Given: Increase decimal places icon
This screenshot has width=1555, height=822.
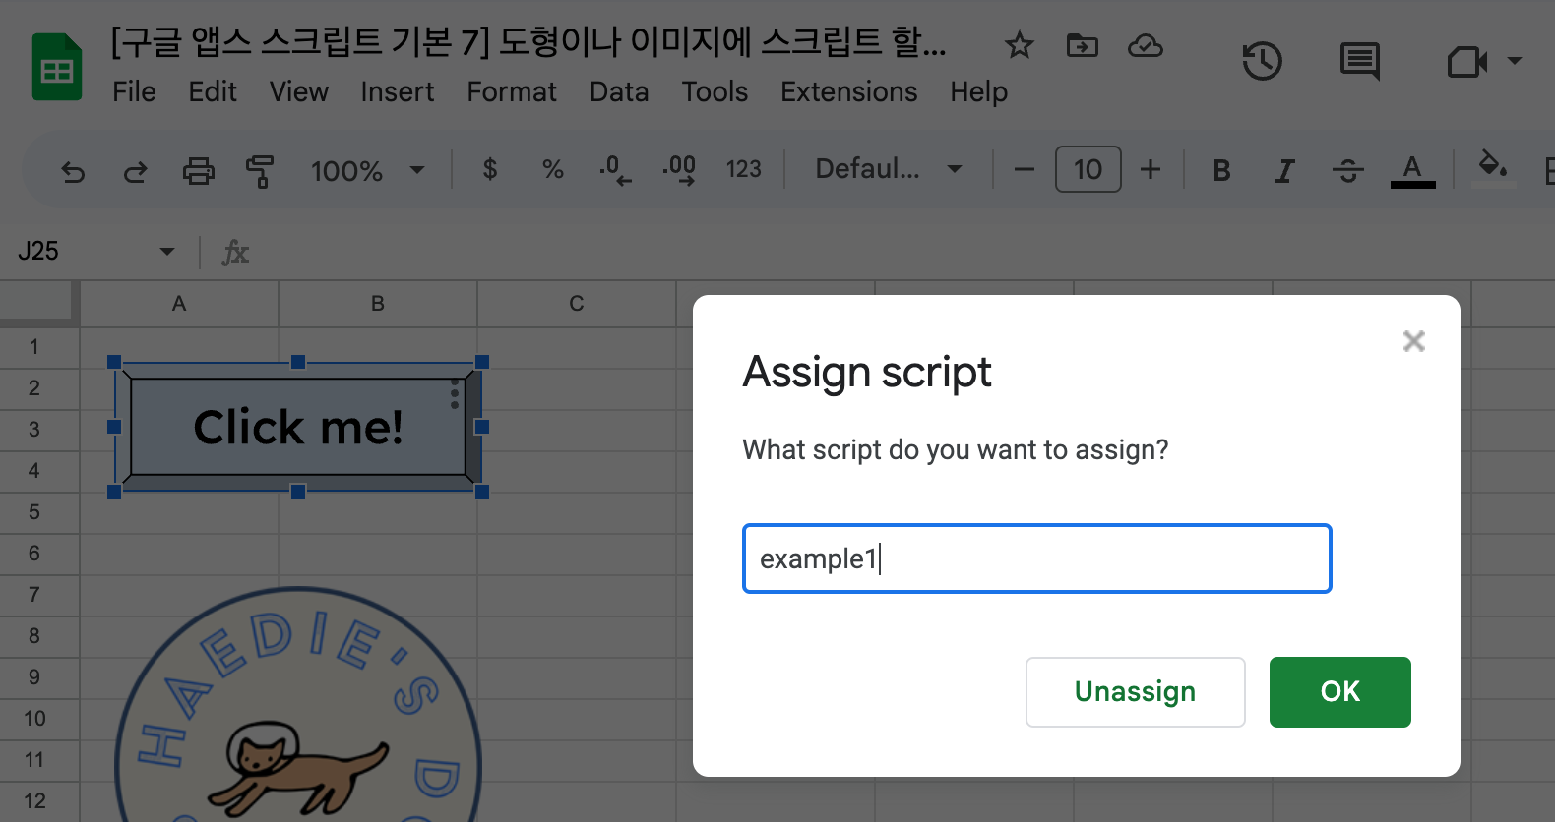Looking at the screenshot, I should pyautogui.click(x=679, y=170).
